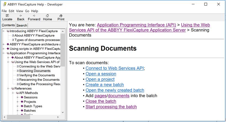Screen dimensions: 226x122
Task: Click the book icon beside Projects
Action: [22, 102]
